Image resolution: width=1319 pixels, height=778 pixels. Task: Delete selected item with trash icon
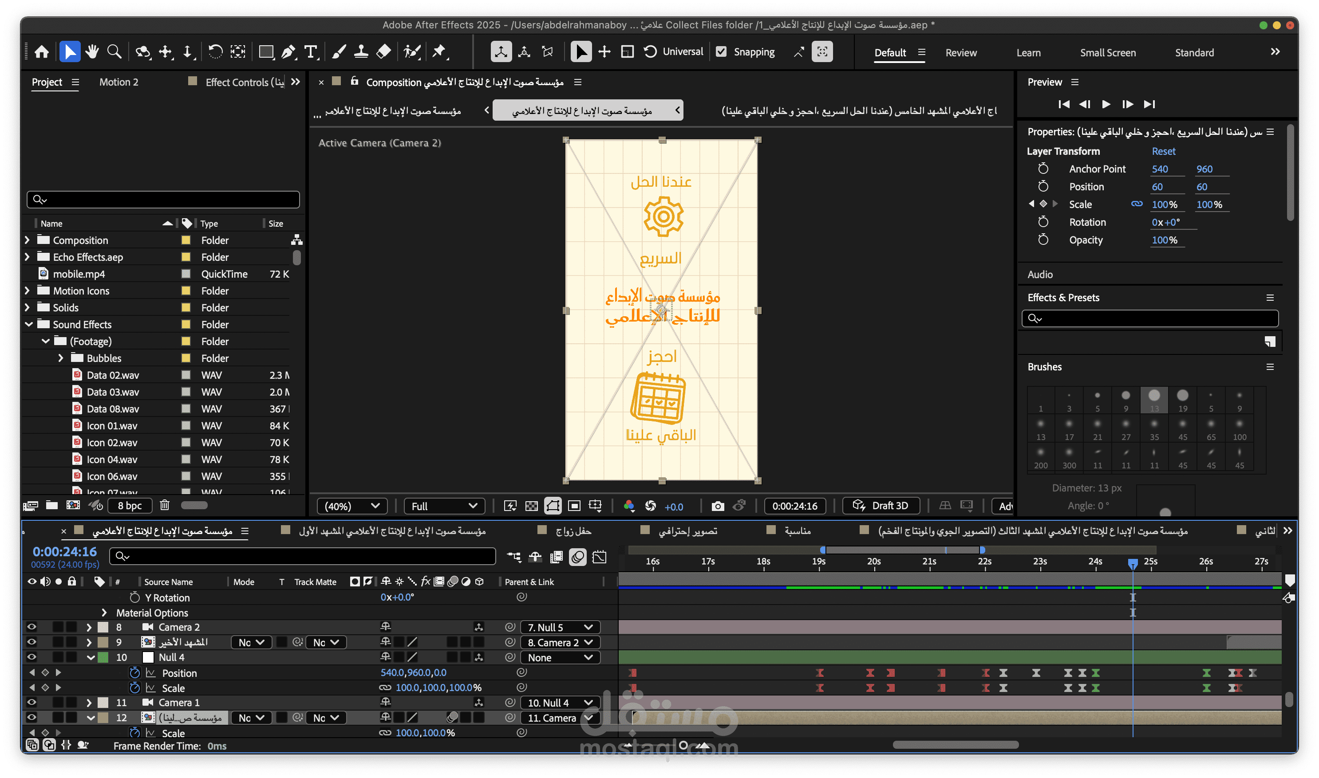(x=165, y=505)
